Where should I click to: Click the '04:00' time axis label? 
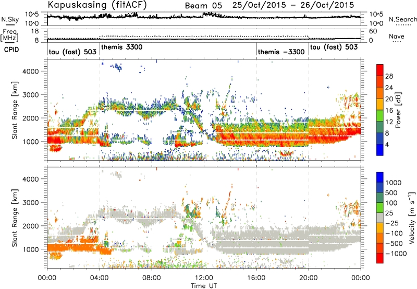coord(100,278)
